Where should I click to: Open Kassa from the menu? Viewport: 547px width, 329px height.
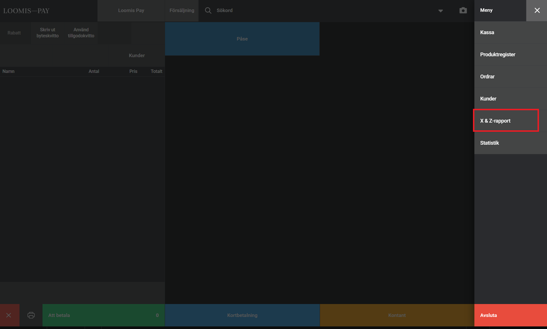[x=510, y=32]
